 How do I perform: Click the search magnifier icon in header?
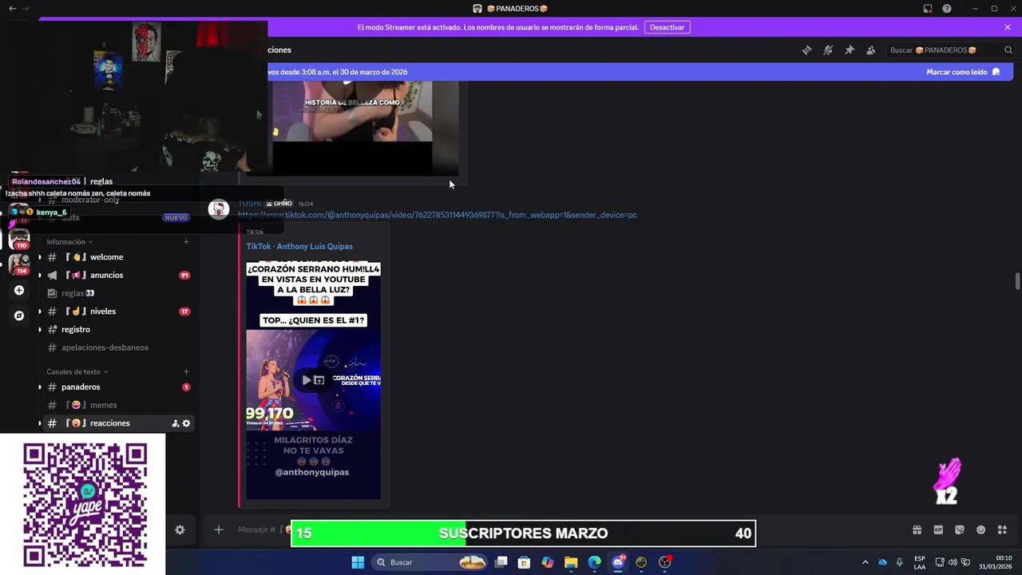pyautogui.click(x=1008, y=50)
